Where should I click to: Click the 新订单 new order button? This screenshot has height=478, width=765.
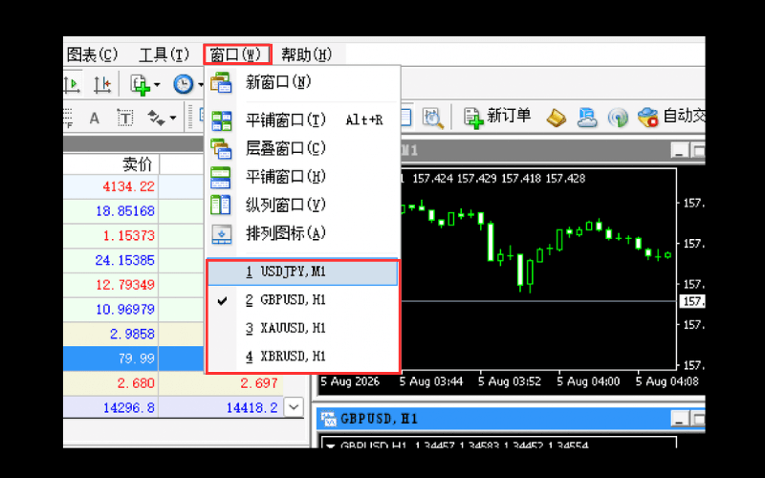pyautogui.click(x=497, y=117)
